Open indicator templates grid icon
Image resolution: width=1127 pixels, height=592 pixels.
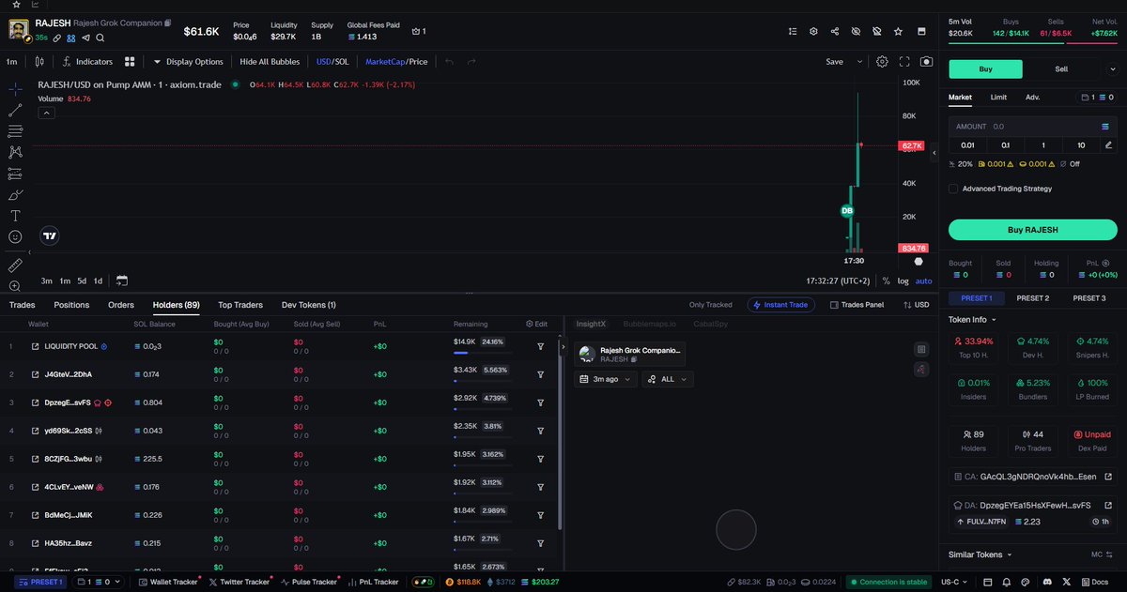[130, 62]
